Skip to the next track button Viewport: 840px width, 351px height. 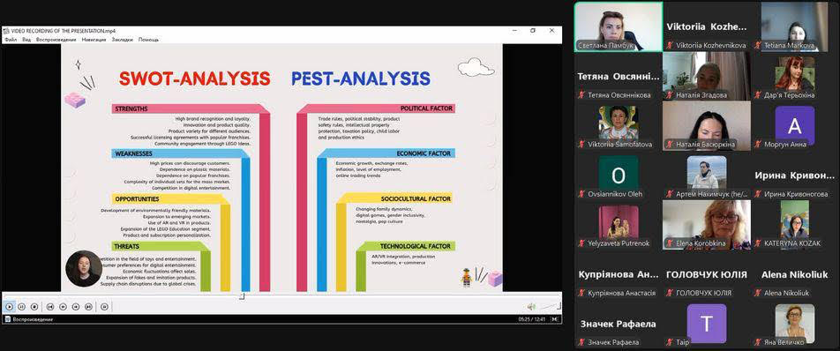click(x=88, y=307)
